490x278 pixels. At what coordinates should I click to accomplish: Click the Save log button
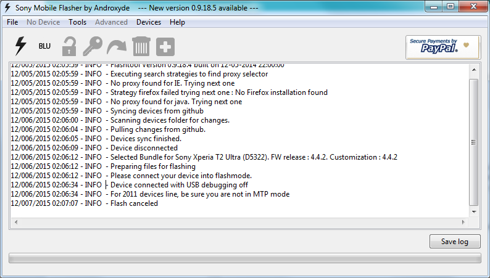click(x=455, y=242)
